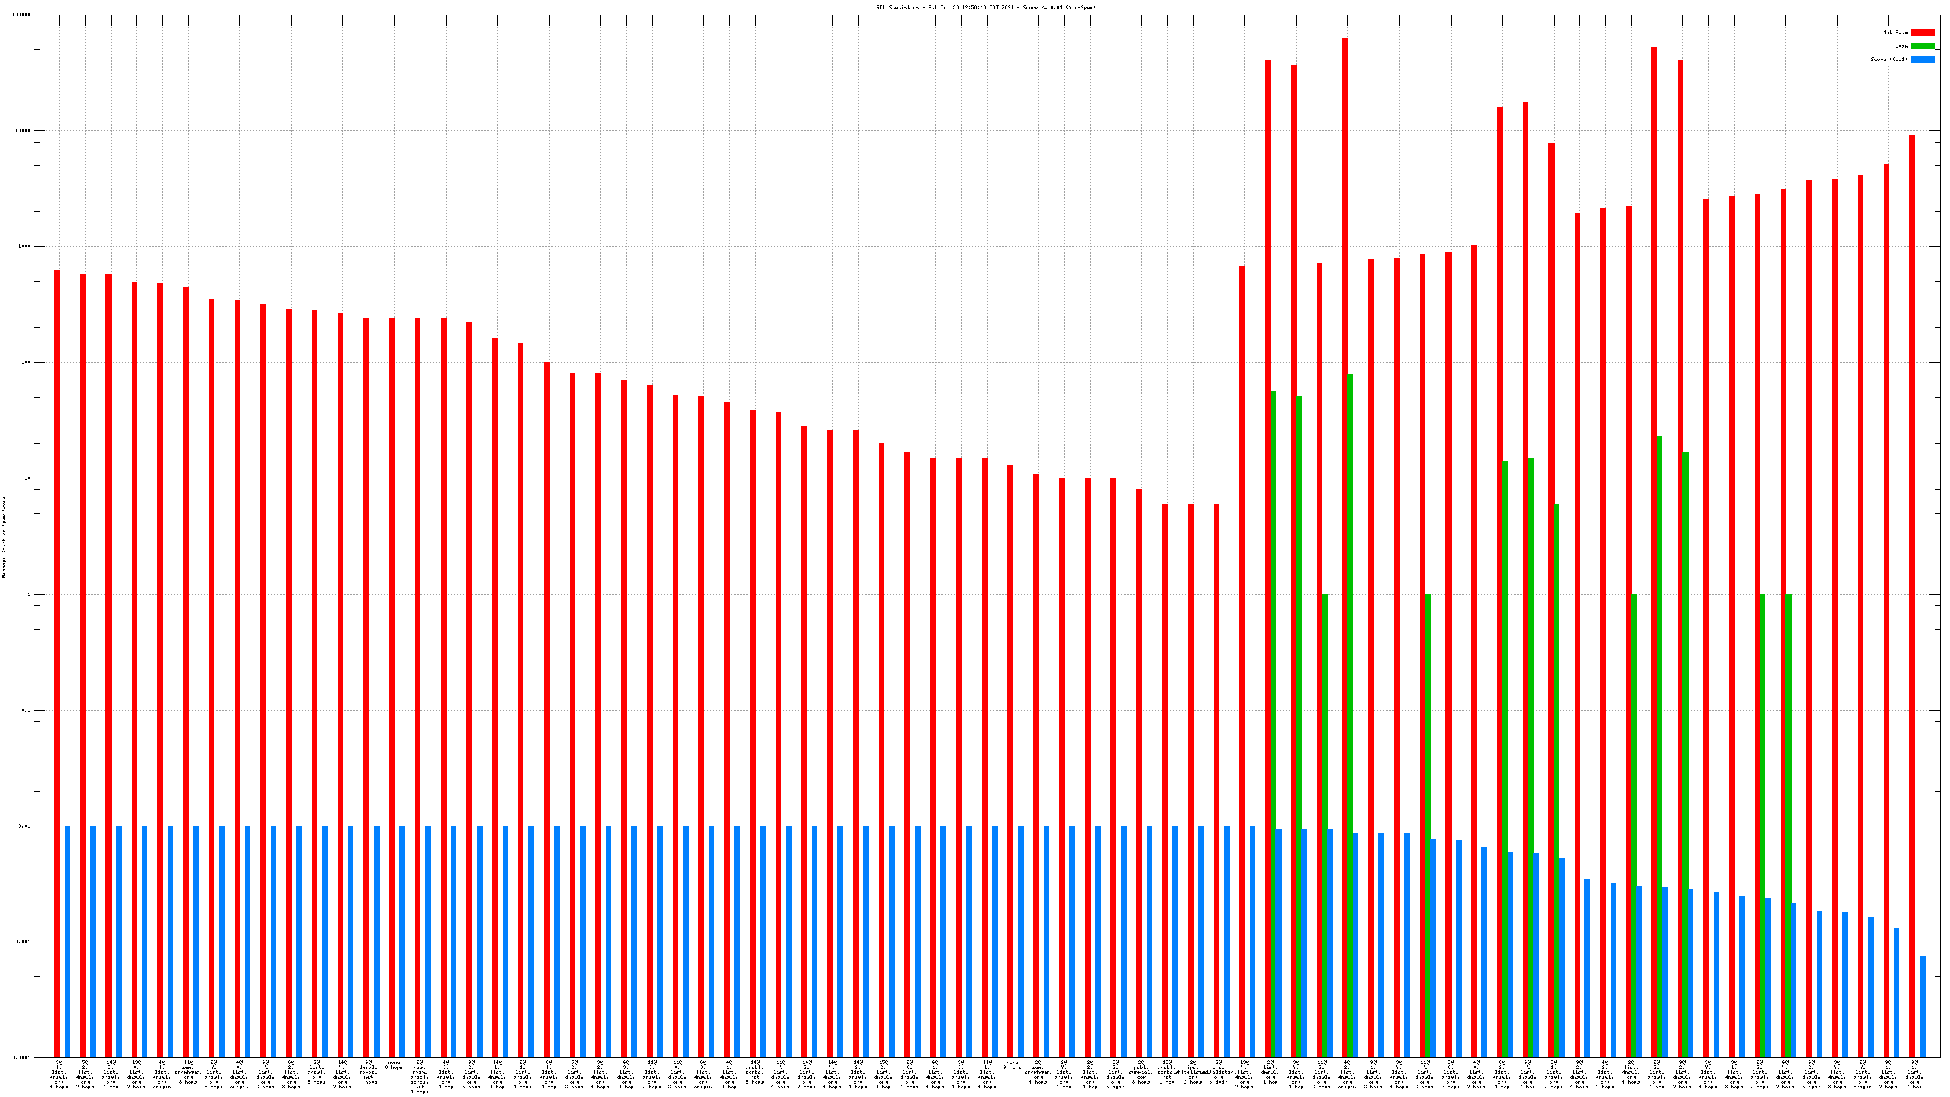
Task: Click the 'Message Count or Spam Score' axis title
Action: pos(4,537)
